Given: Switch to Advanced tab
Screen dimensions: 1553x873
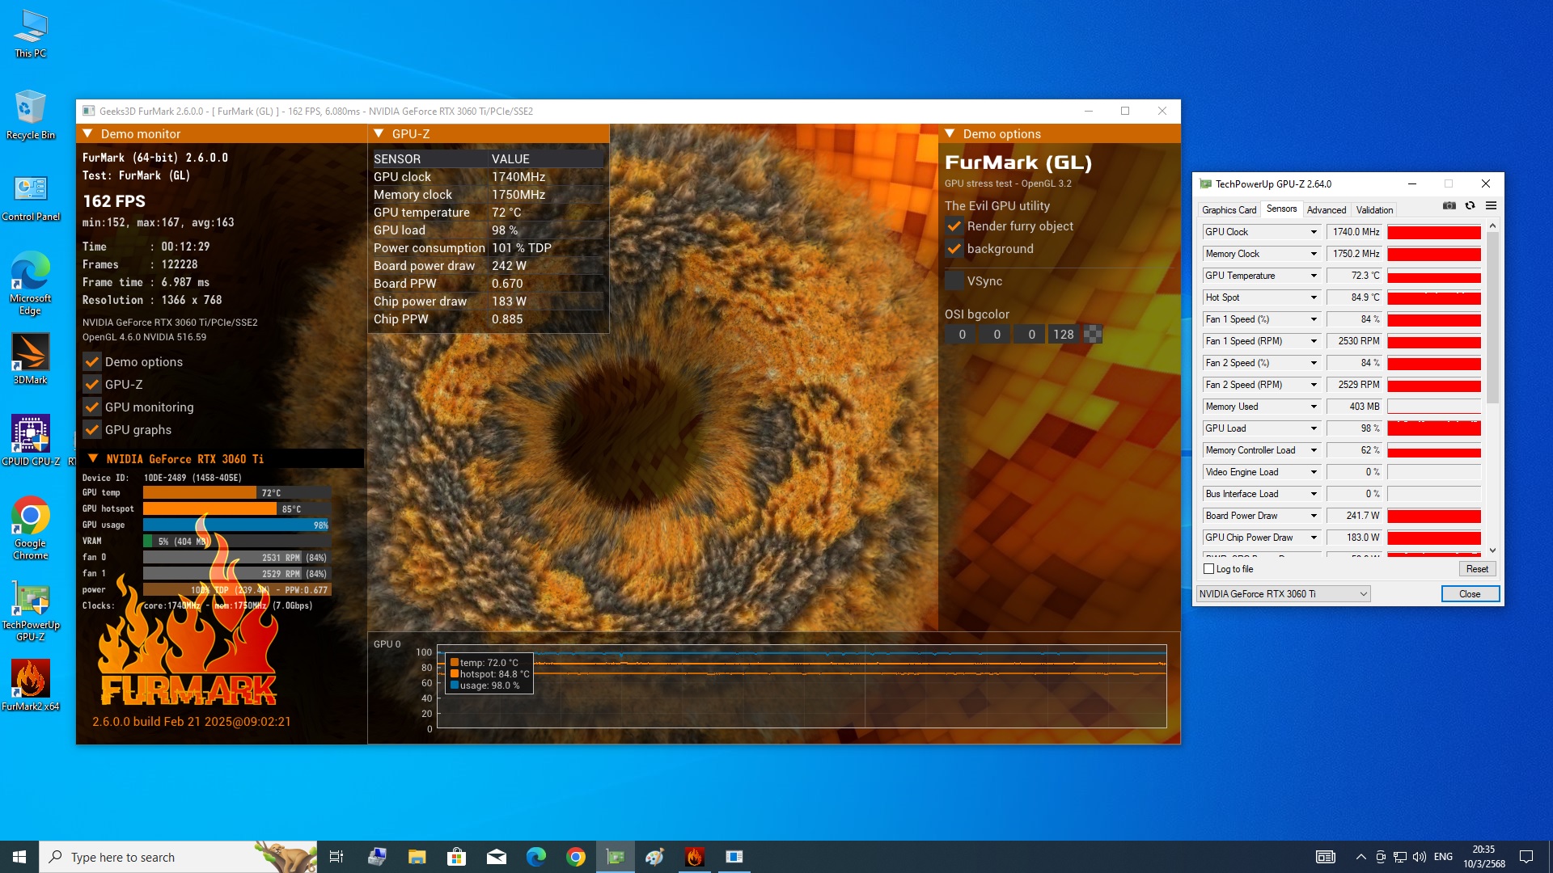Looking at the screenshot, I should point(1327,210).
